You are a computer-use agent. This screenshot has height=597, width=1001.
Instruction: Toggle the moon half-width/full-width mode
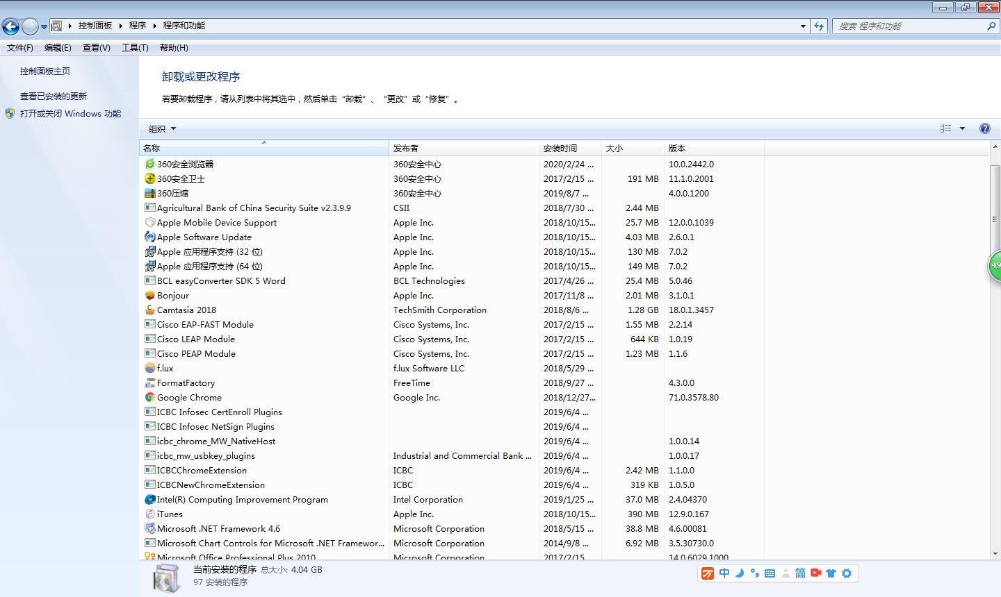pyautogui.click(x=740, y=573)
